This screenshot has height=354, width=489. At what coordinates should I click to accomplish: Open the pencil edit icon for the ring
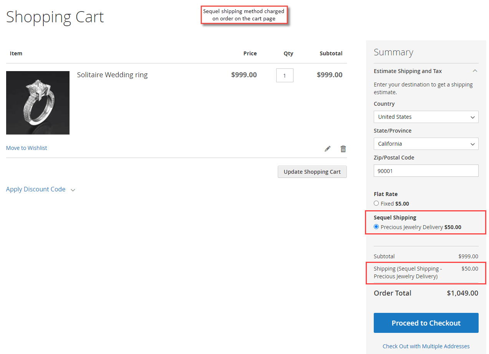coord(327,148)
